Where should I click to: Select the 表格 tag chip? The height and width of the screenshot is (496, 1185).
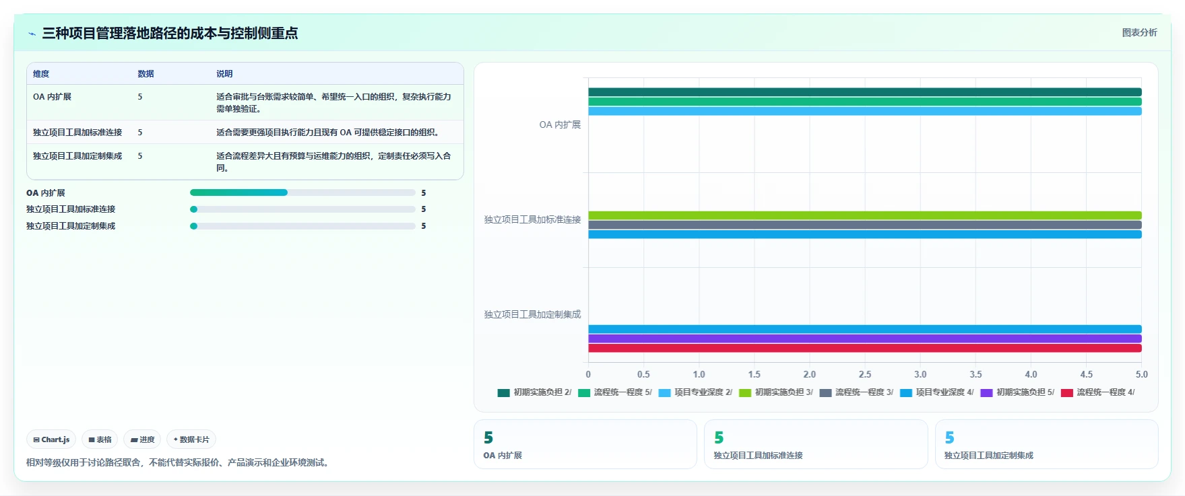click(x=100, y=439)
